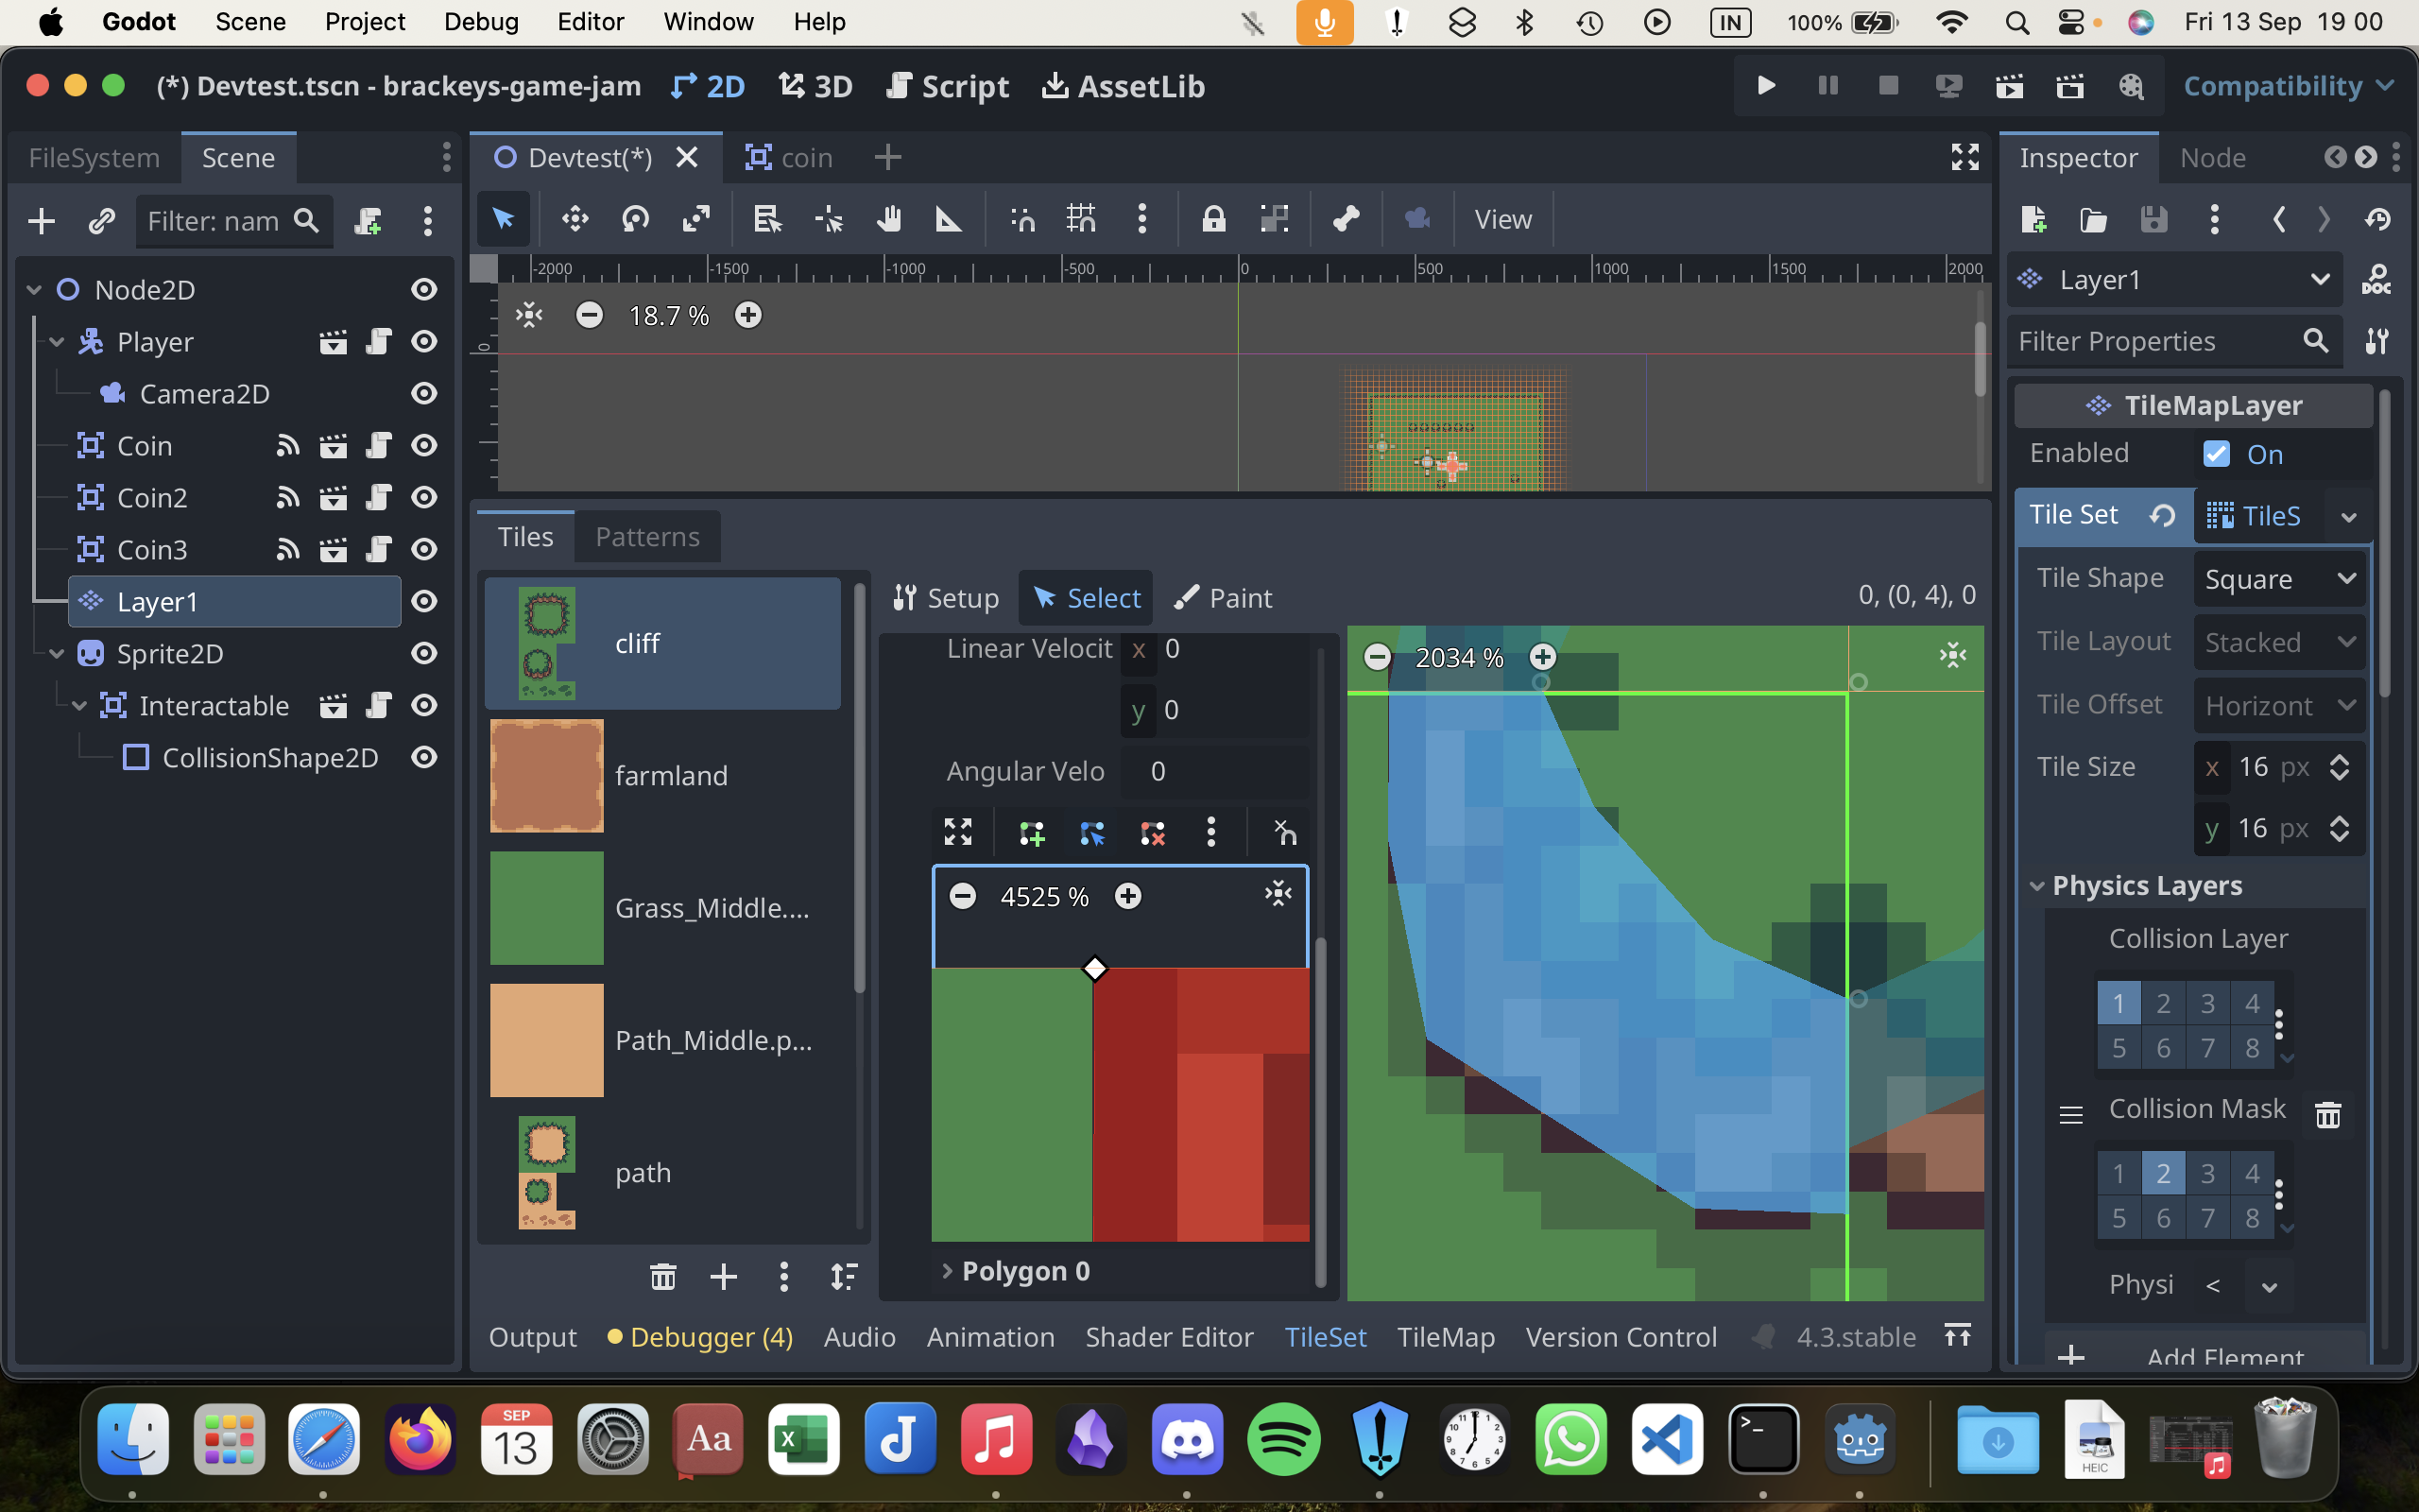The height and width of the screenshot is (1512, 2419).
Task: Show signals icon for Coin3 node
Action: 288,550
